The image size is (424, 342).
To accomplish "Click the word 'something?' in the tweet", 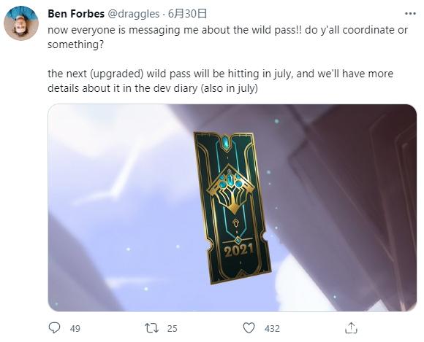I will point(75,44).
